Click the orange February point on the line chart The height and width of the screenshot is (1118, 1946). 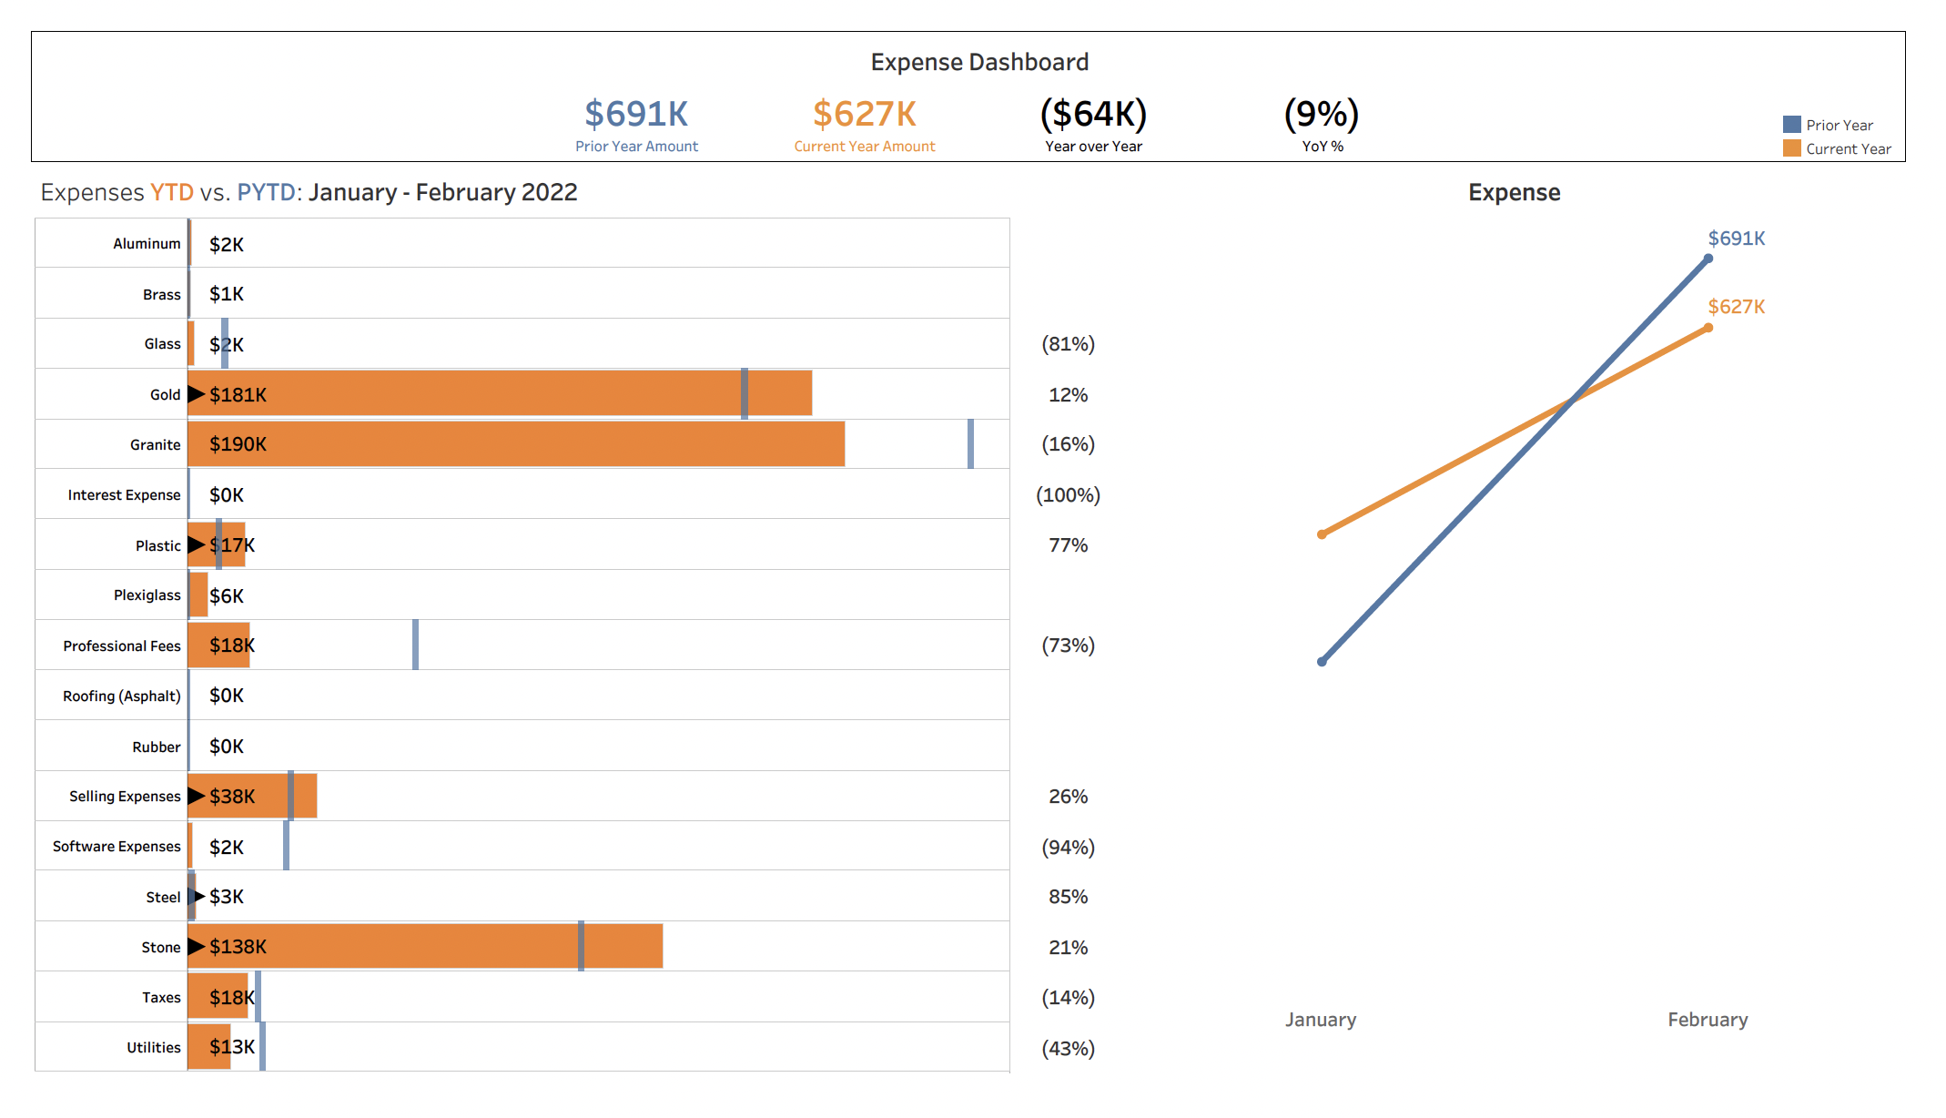coord(1708,328)
